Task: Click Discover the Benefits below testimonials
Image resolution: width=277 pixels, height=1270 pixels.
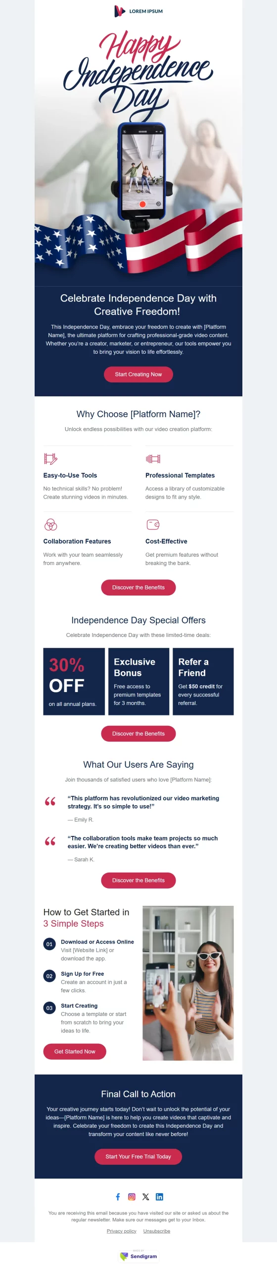Action: click(x=138, y=880)
